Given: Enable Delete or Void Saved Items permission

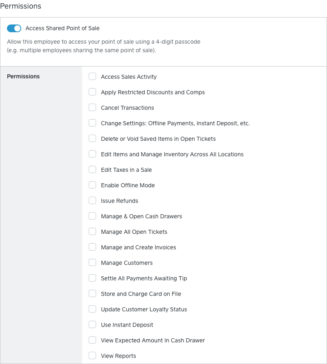Looking at the screenshot, I should point(92,138).
